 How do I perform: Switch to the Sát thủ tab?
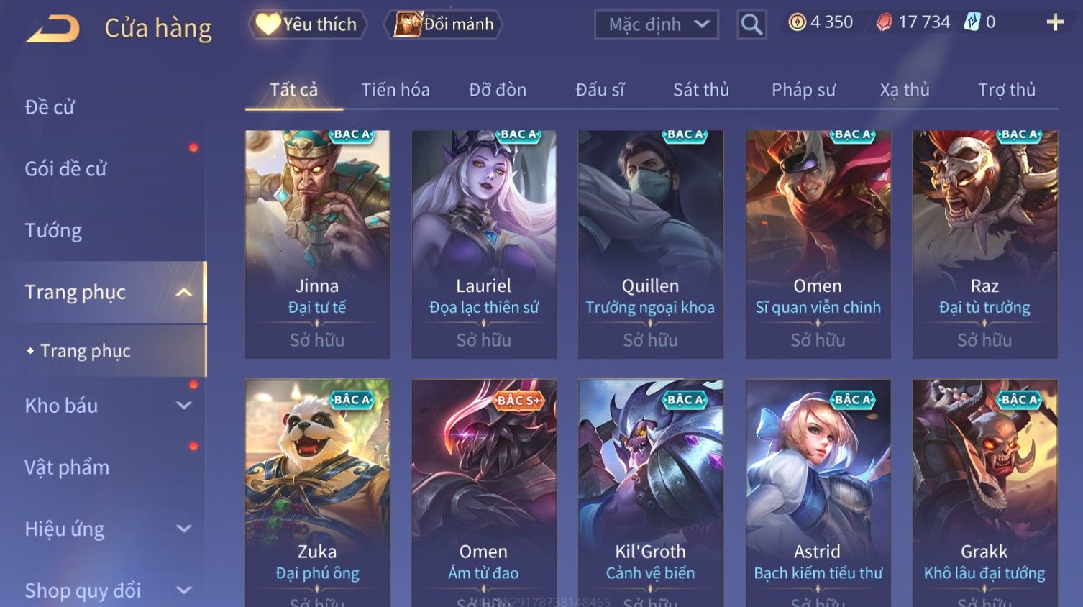(701, 90)
